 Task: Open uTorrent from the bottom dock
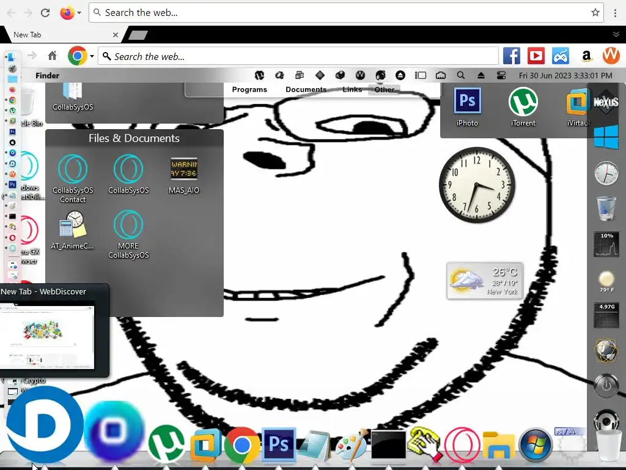[x=166, y=444]
